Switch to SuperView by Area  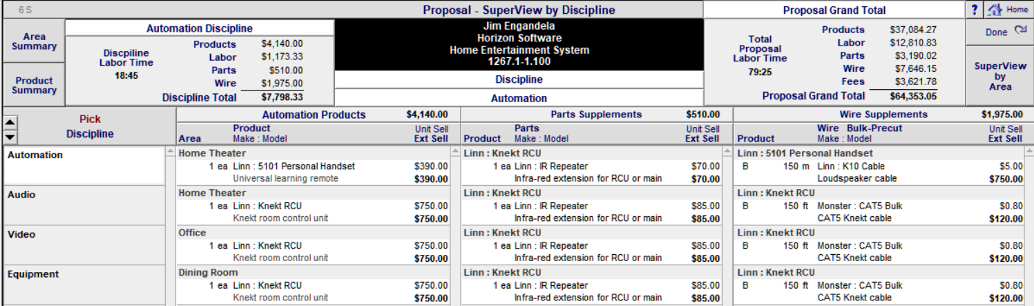(x=999, y=76)
